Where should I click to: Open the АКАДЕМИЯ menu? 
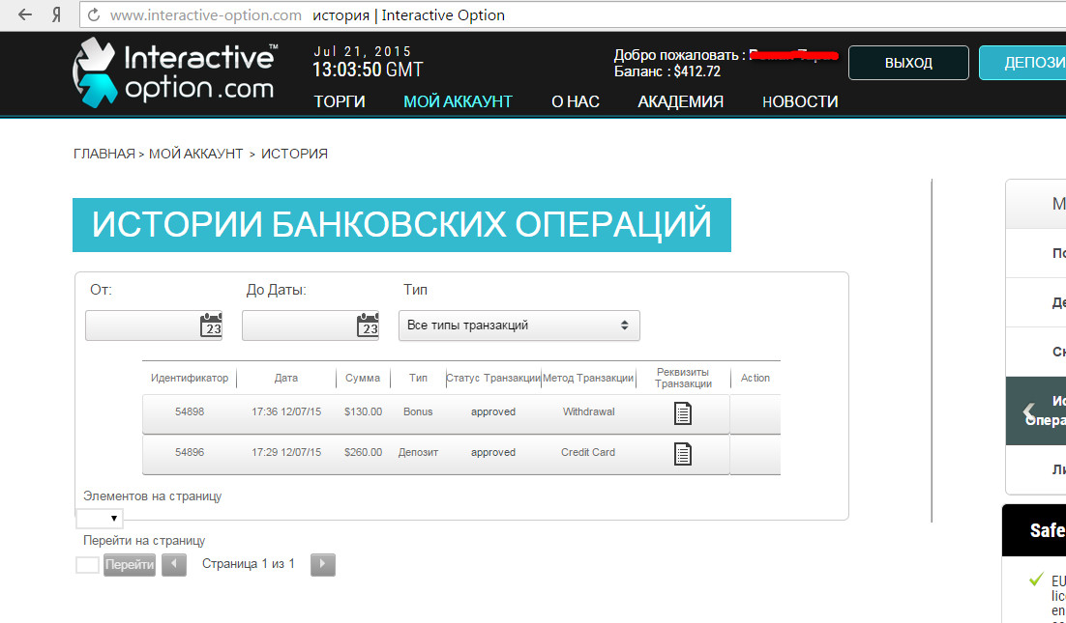coord(681,101)
